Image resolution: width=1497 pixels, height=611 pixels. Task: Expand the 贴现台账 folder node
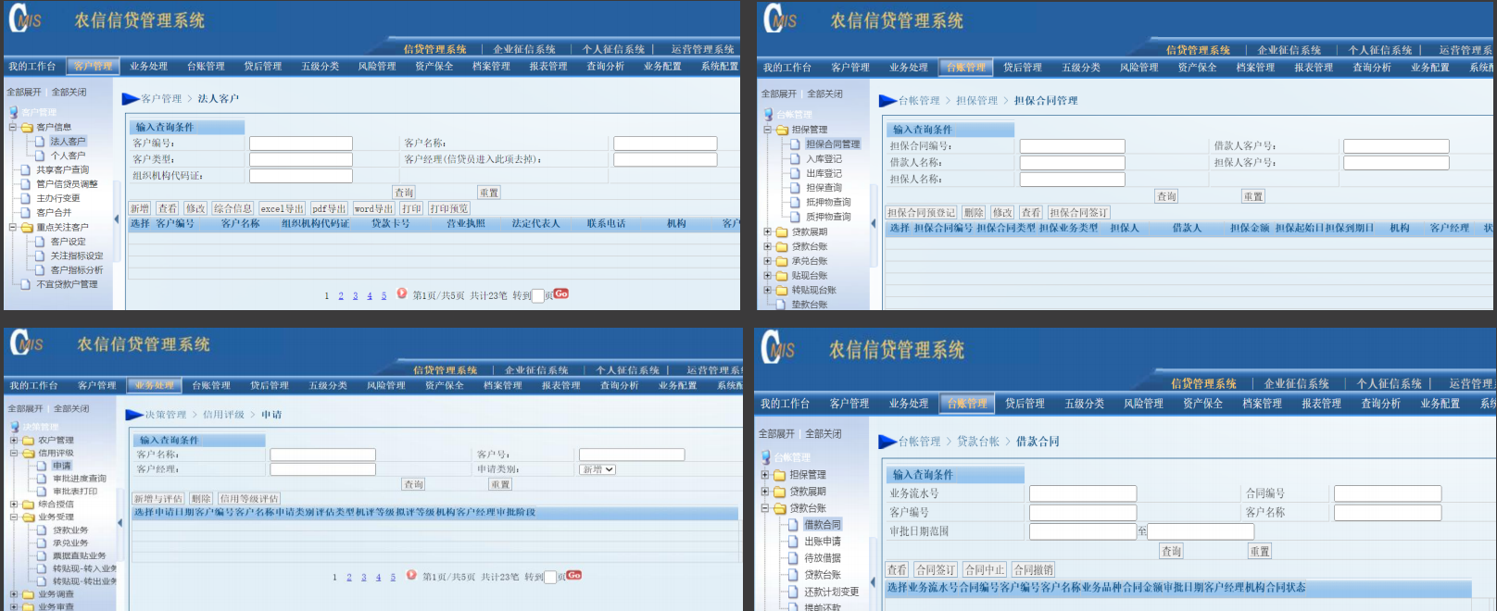pyautogui.click(x=767, y=276)
